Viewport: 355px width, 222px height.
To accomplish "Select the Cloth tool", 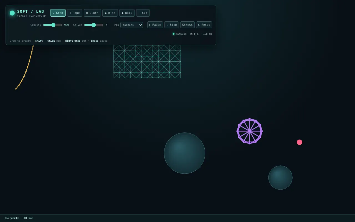I will point(92,13).
